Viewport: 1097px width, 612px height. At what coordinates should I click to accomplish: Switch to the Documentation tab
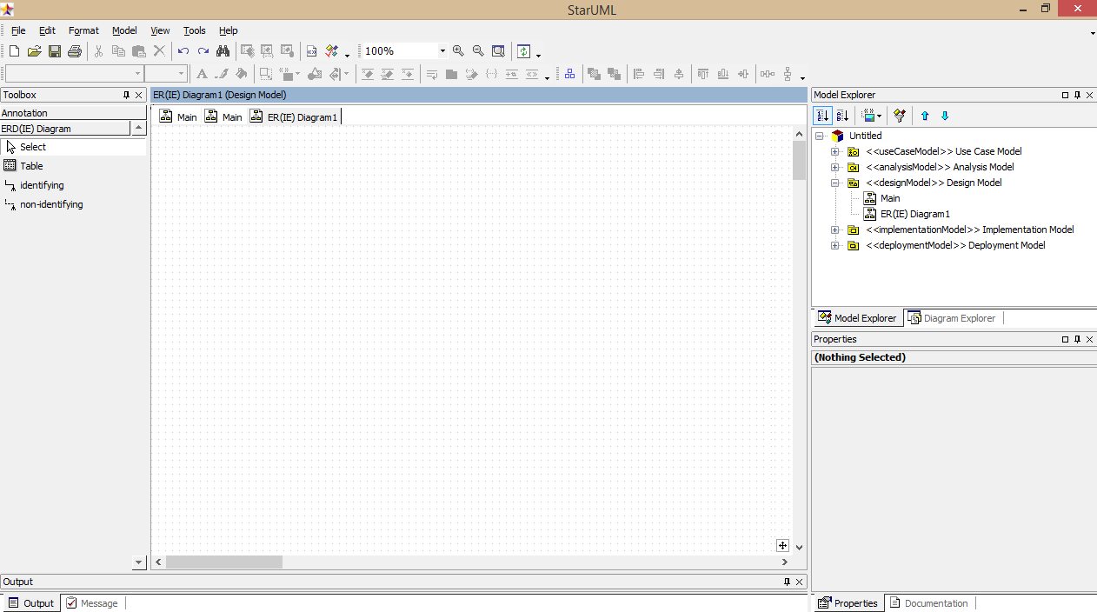click(928, 603)
